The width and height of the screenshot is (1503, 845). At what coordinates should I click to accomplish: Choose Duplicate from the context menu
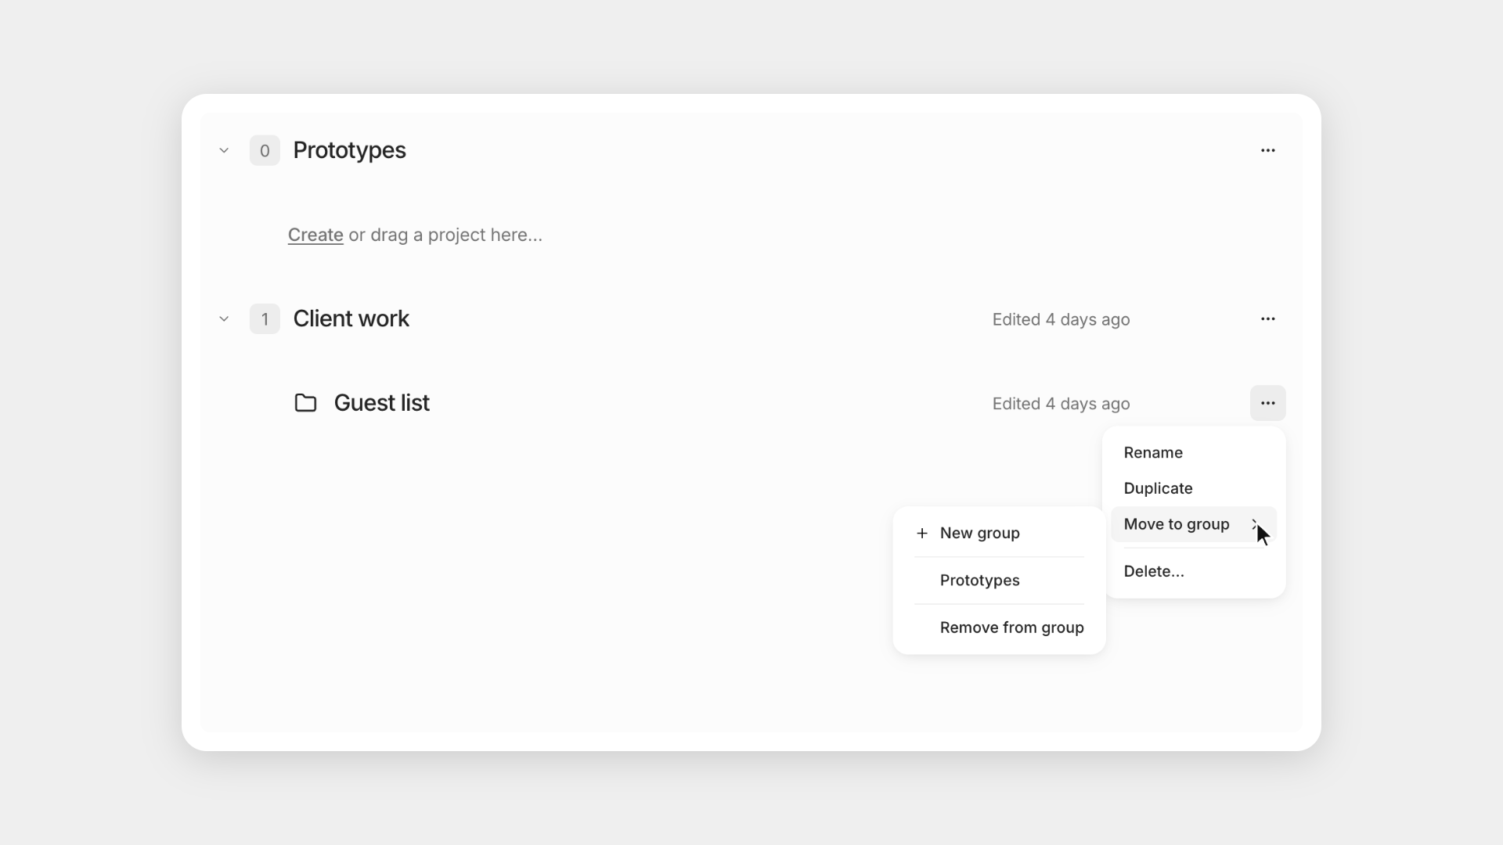[1193, 488]
